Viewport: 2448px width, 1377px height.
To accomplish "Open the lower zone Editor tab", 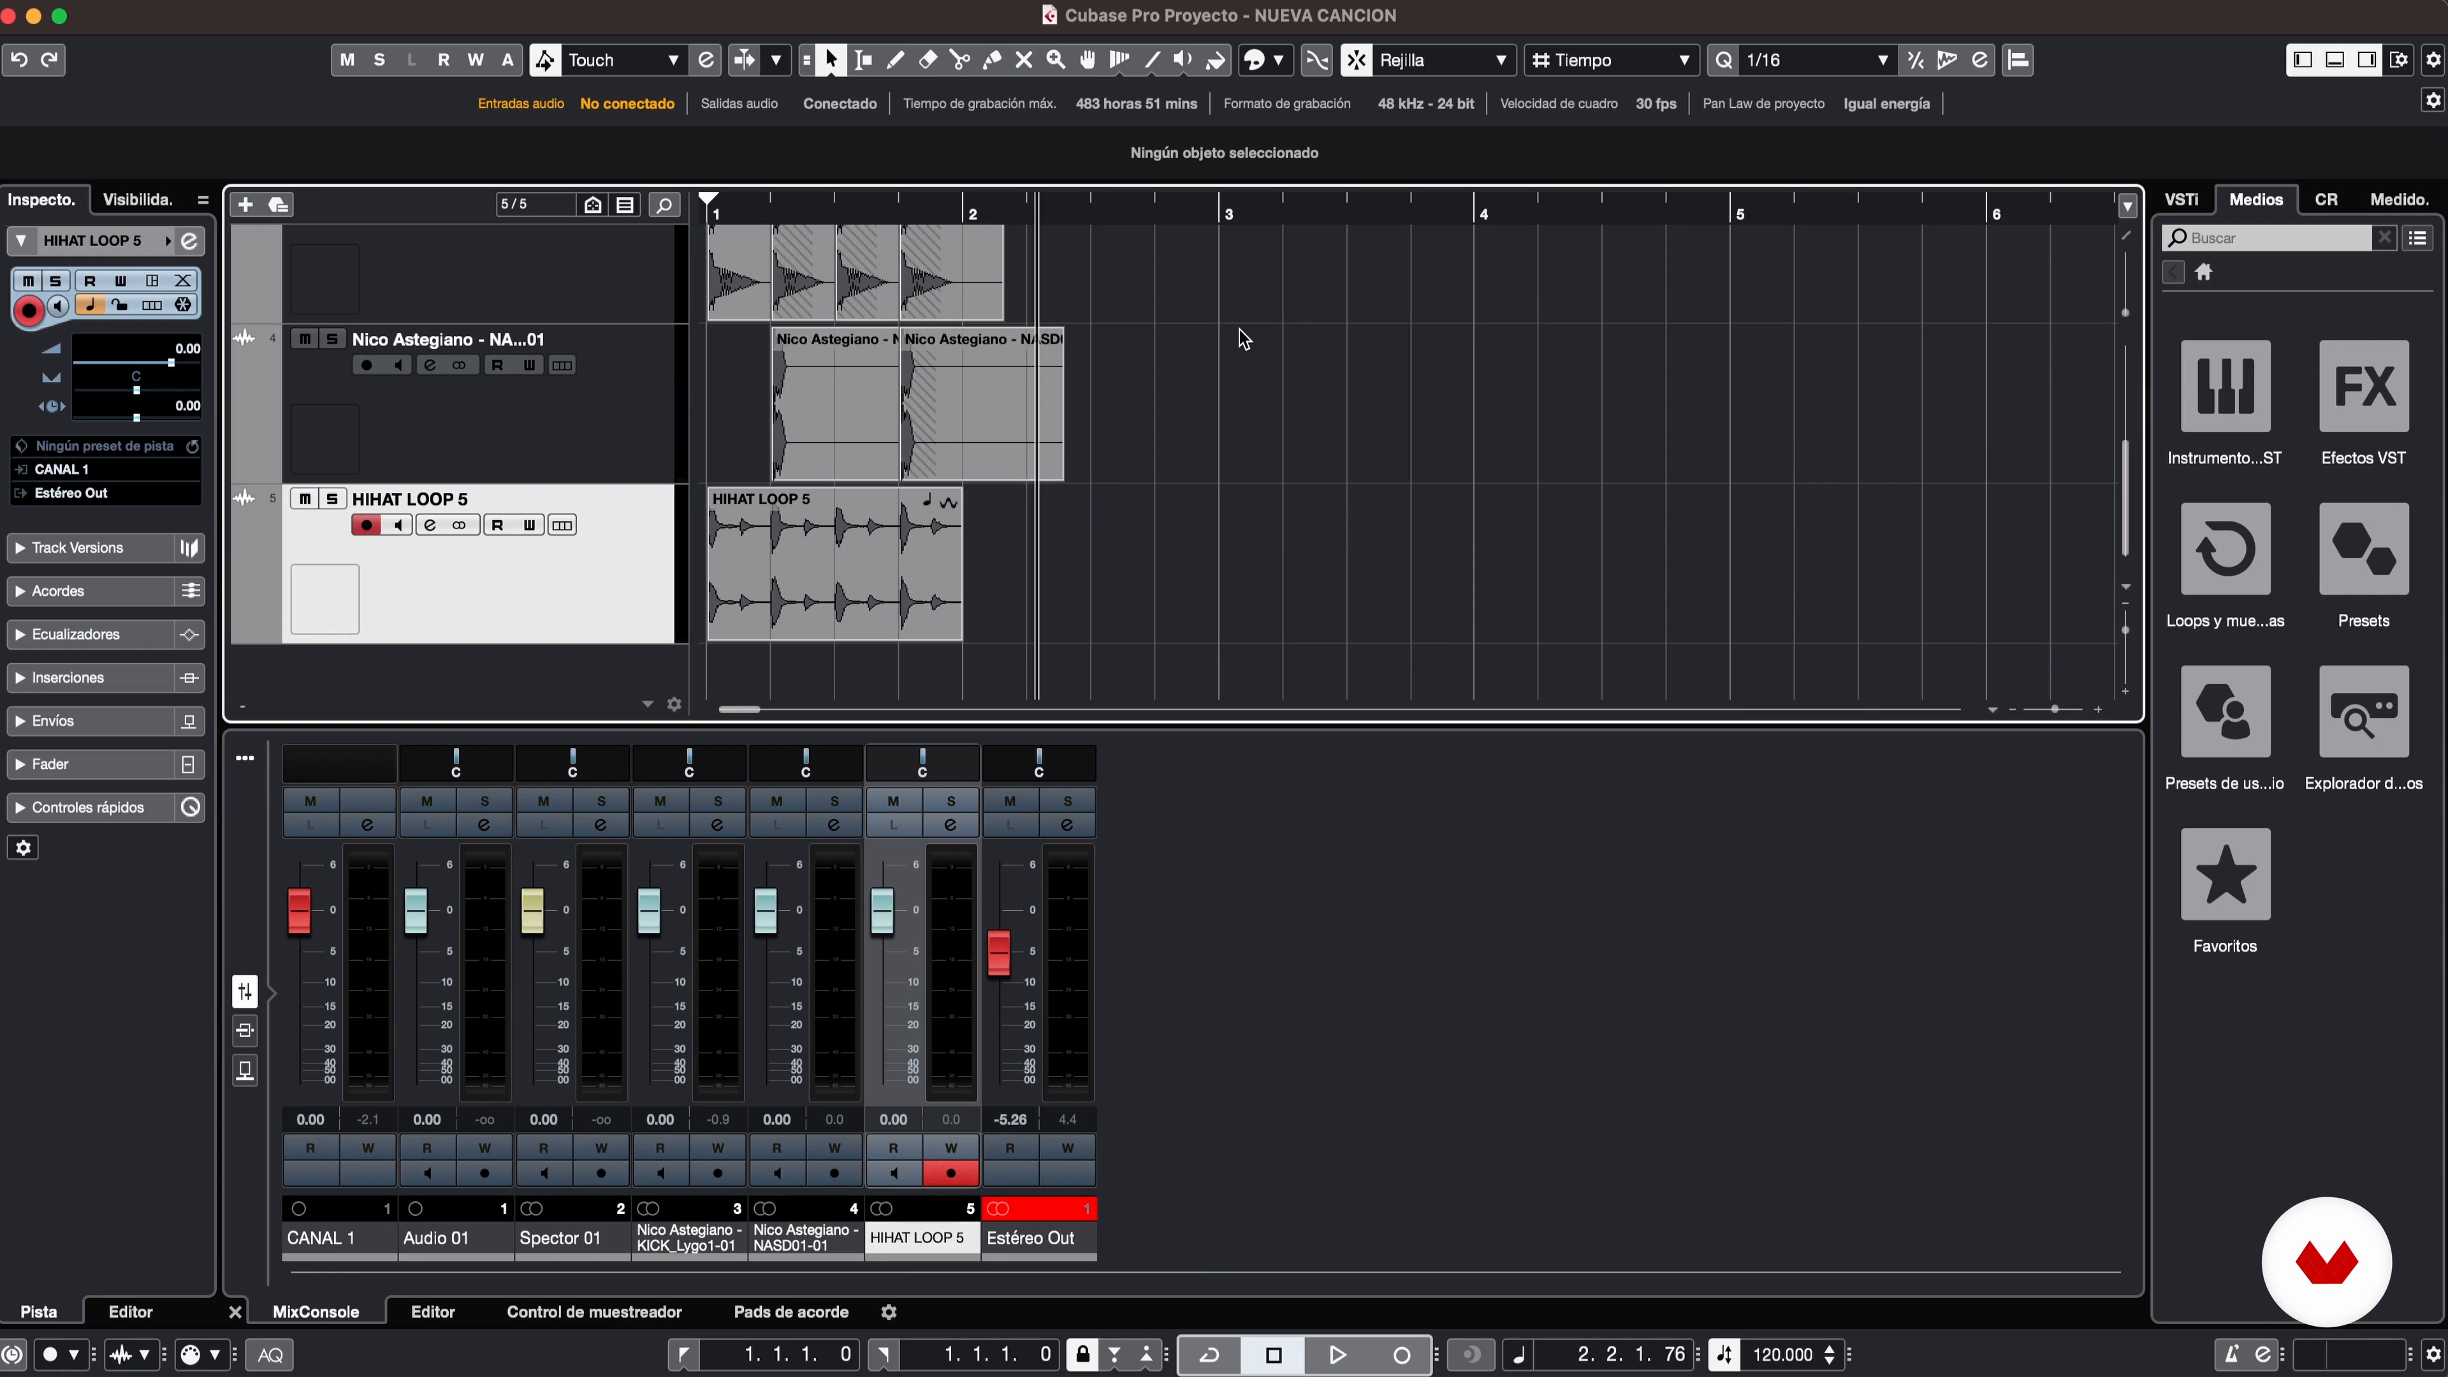I will (433, 1313).
